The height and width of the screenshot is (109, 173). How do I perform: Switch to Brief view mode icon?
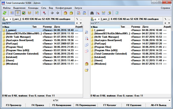point(12,13)
